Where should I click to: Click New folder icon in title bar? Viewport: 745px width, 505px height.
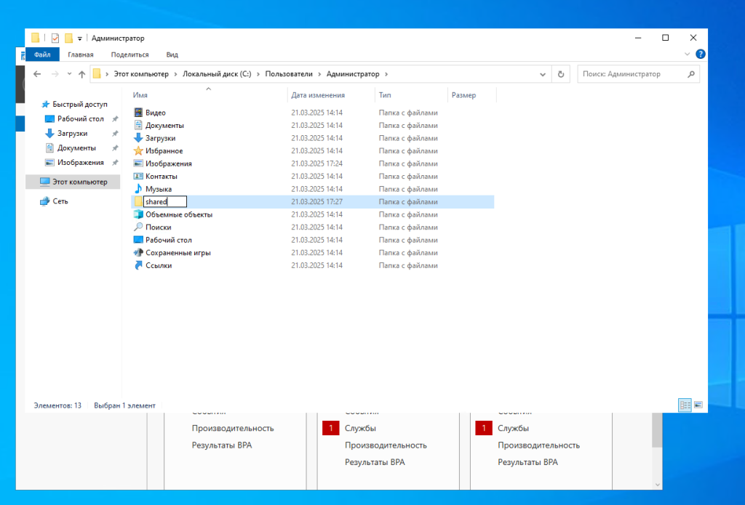click(x=69, y=38)
